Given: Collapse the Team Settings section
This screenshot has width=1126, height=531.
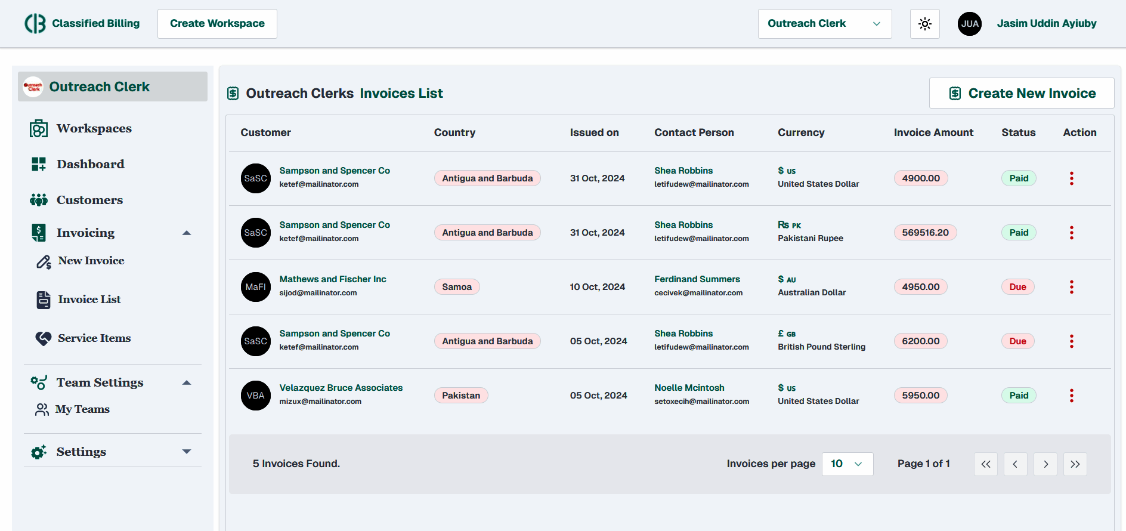Looking at the screenshot, I should tap(187, 382).
